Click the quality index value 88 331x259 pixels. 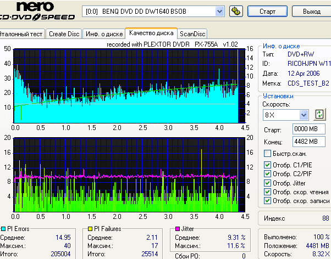(x=326, y=218)
